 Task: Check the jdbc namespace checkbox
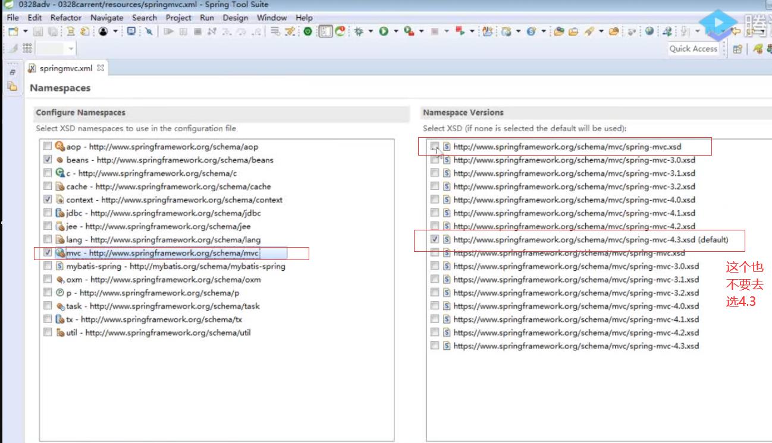pyautogui.click(x=48, y=213)
